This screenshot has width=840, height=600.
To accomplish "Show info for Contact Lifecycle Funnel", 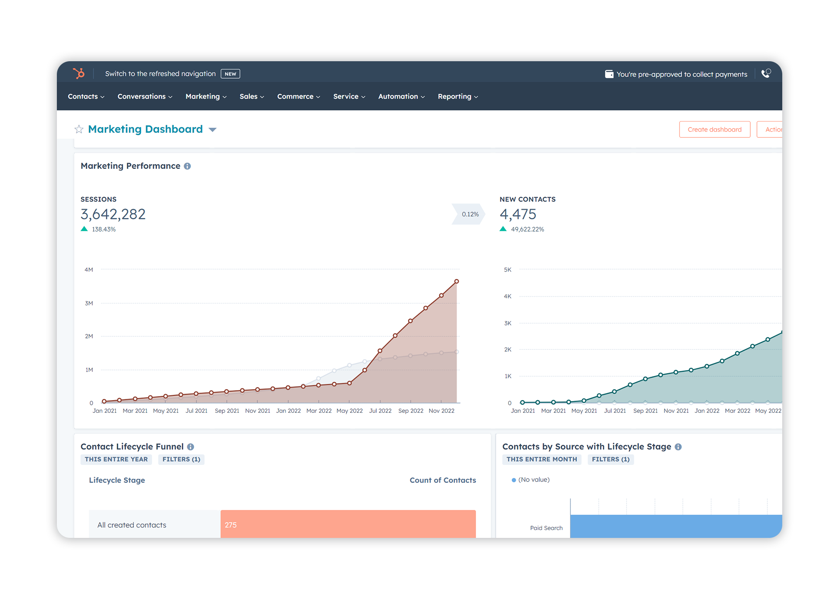I will click(x=191, y=447).
